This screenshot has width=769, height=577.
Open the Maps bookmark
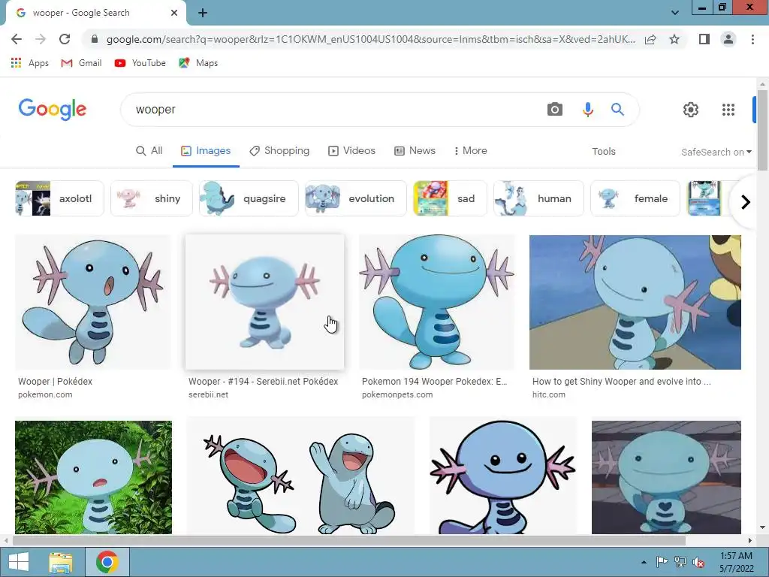[x=198, y=63]
